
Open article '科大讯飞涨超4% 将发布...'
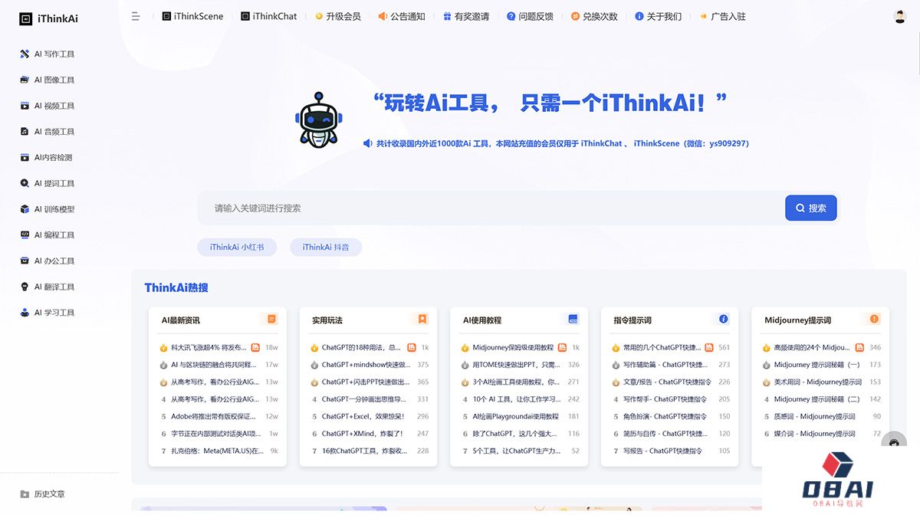point(209,348)
